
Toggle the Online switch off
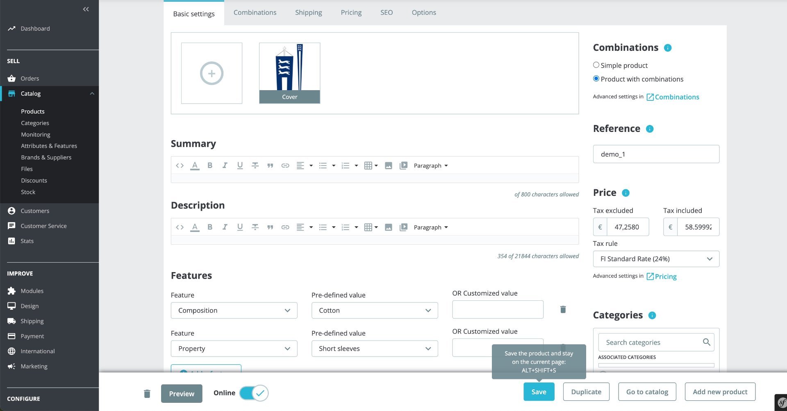pos(254,393)
